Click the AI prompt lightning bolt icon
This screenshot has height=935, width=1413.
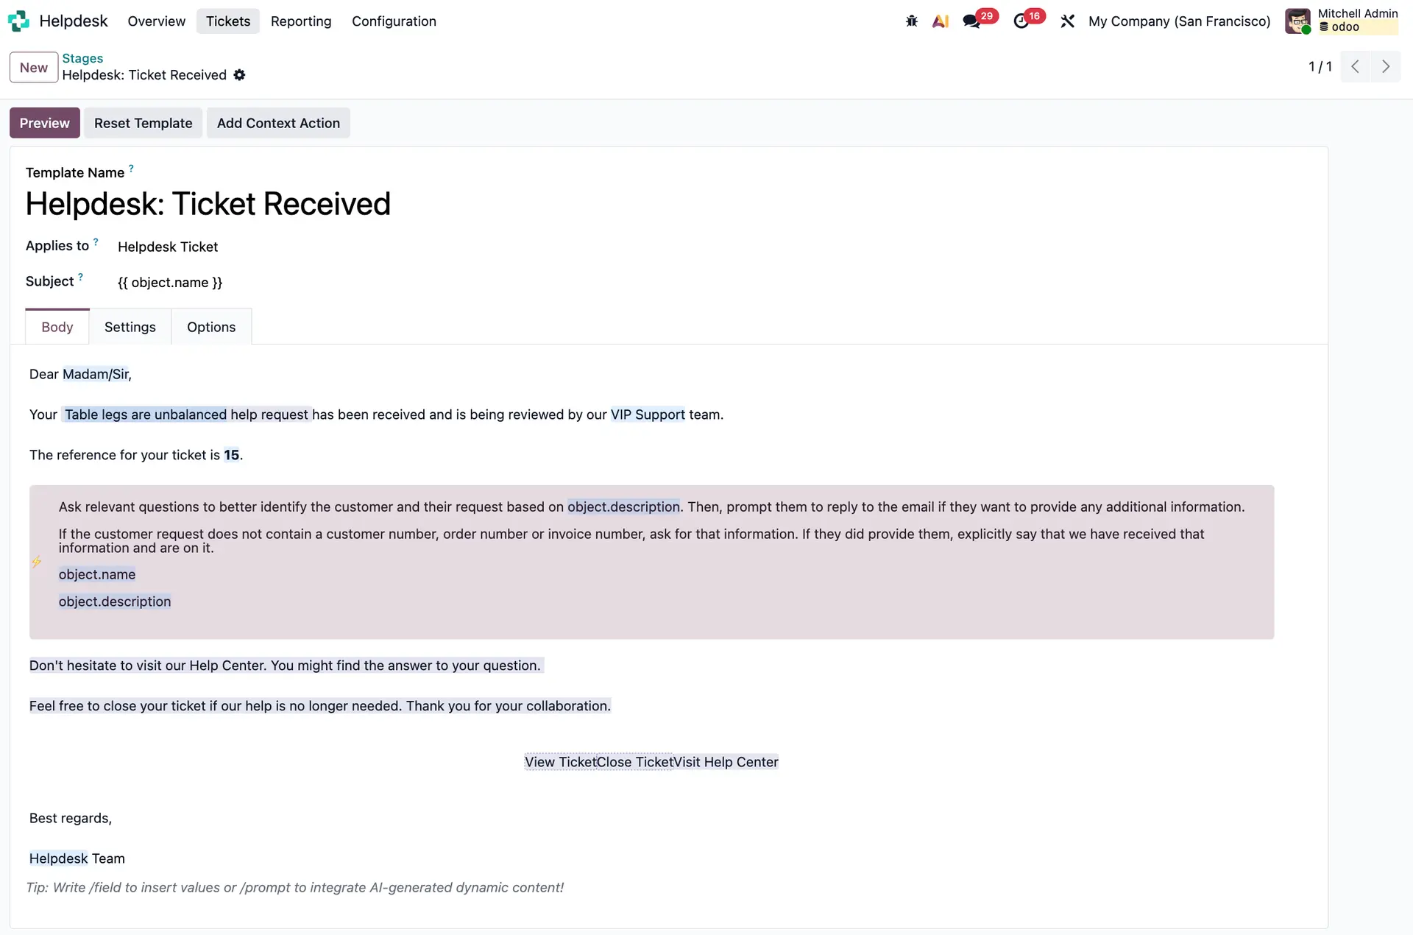[x=36, y=562]
